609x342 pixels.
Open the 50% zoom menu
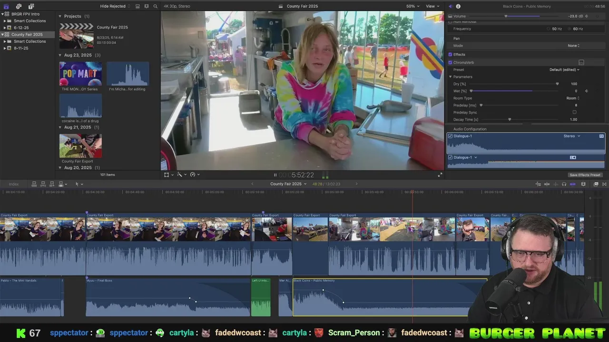(413, 6)
